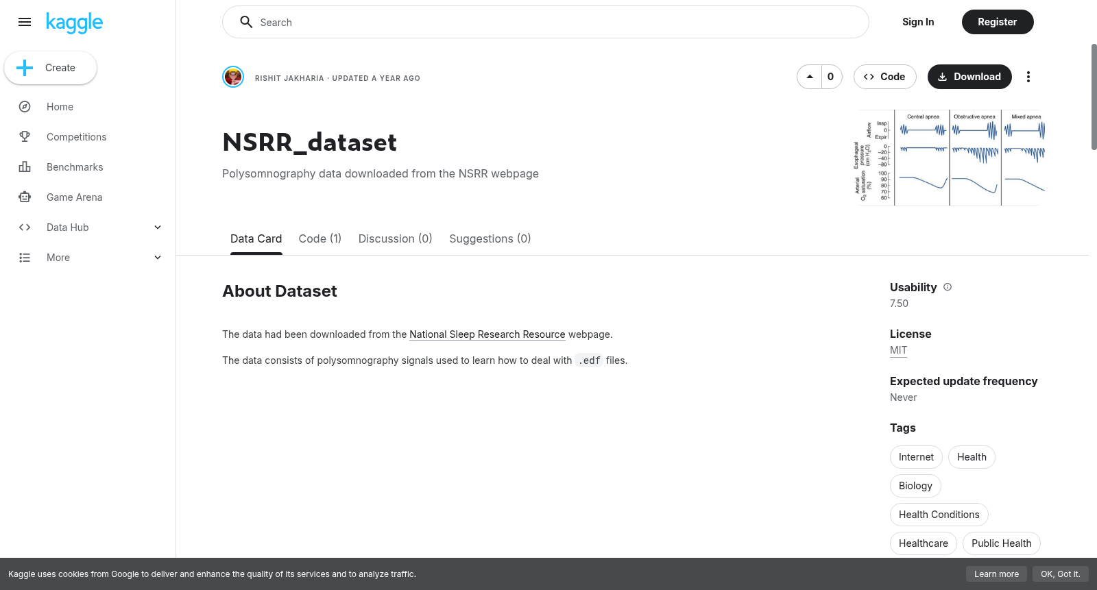This screenshot has height=590, width=1097.
Task: Select the Health tag
Action: click(972, 457)
